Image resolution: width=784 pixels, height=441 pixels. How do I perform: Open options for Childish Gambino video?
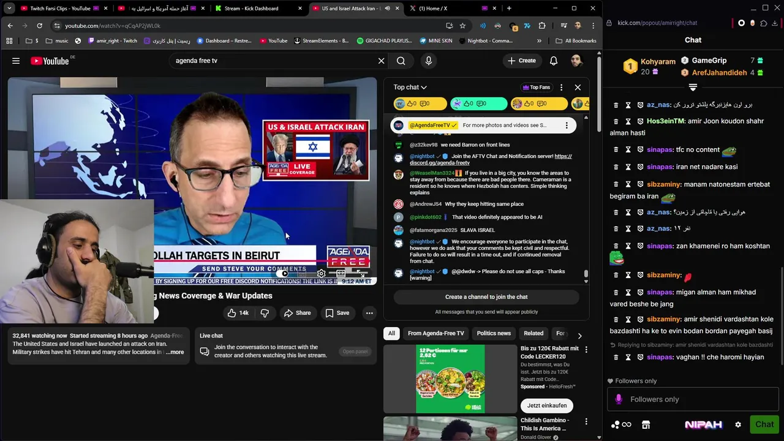click(x=586, y=421)
